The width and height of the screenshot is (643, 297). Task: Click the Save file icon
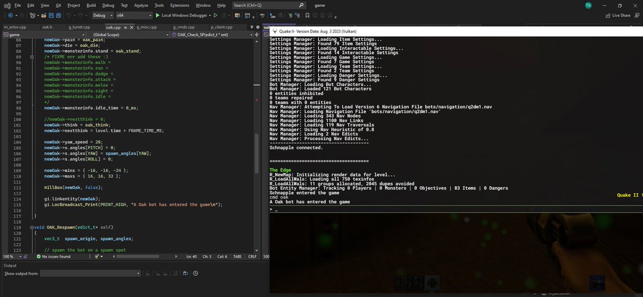51,16
